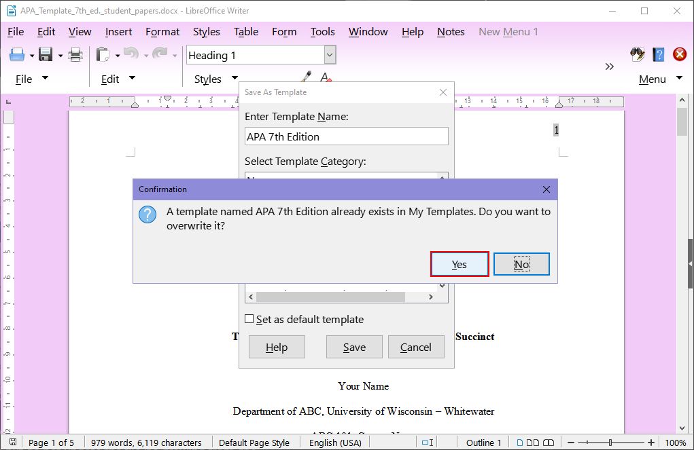Click 'Default Page Style' in status bar

(x=254, y=443)
